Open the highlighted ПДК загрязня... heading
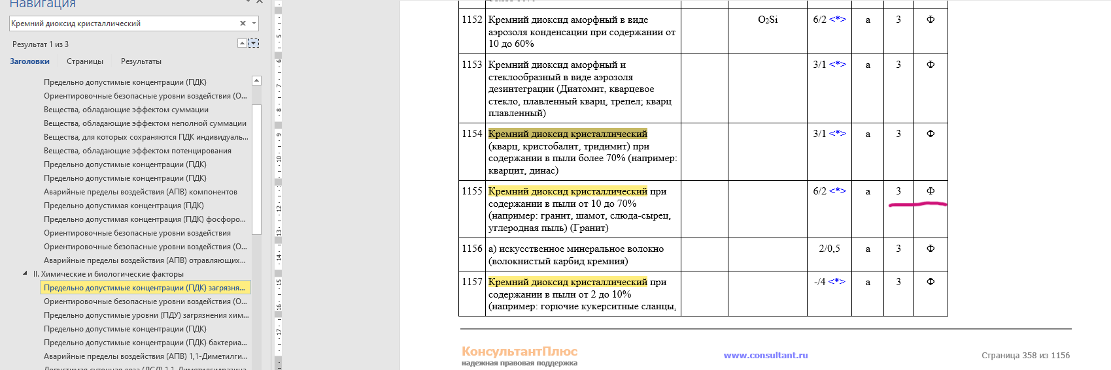1111x370 pixels. [145, 288]
